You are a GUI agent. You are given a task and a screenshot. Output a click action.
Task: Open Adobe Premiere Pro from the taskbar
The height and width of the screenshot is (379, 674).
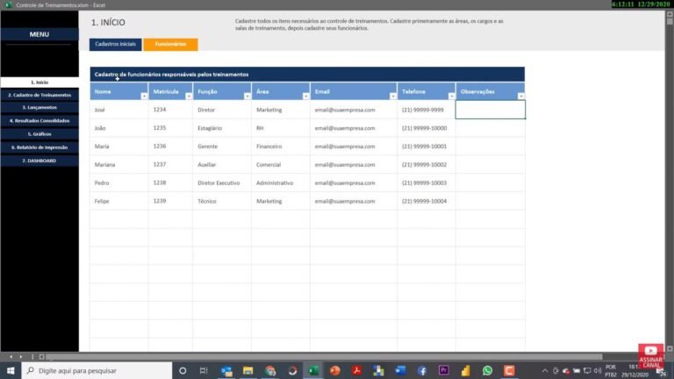[x=443, y=370]
